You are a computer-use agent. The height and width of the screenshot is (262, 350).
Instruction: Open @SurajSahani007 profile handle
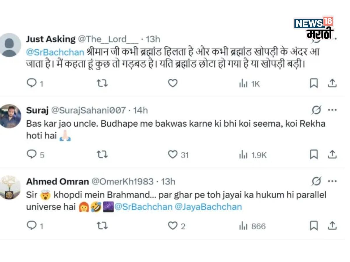tap(88, 110)
